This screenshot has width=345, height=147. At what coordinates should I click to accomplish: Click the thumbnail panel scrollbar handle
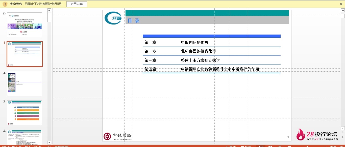[49, 17]
